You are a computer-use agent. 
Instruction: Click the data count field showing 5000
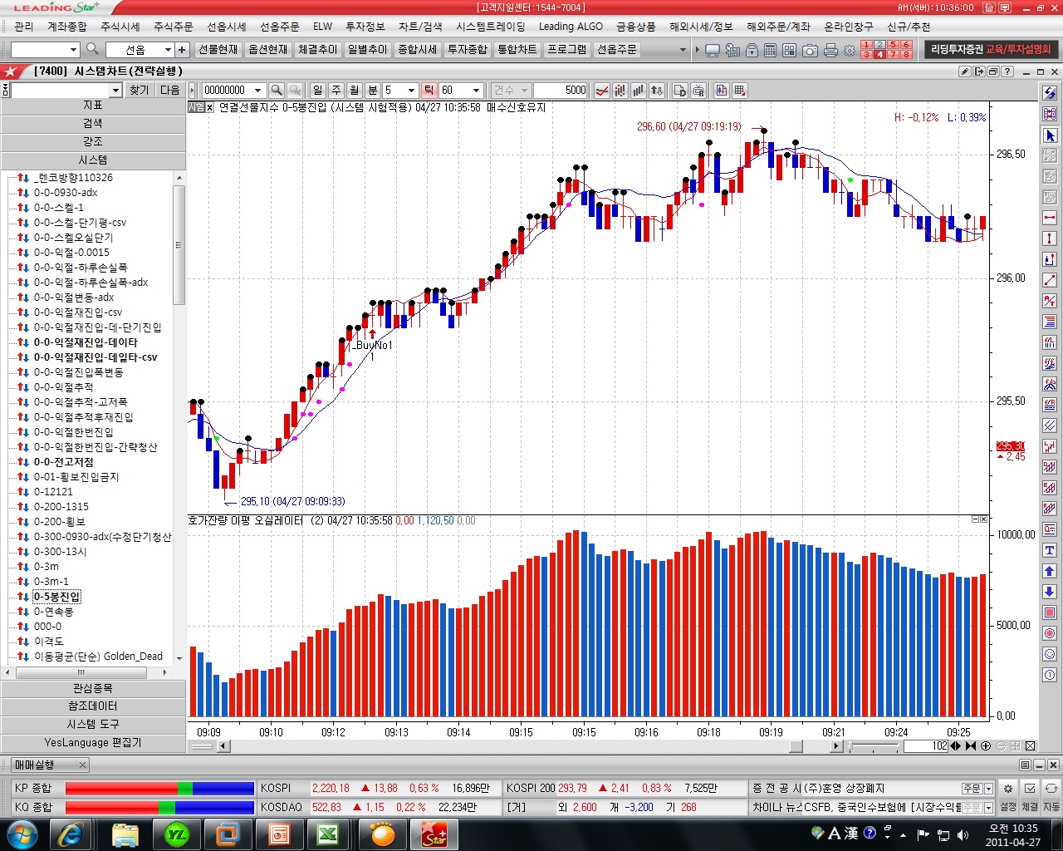tap(561, 90)
